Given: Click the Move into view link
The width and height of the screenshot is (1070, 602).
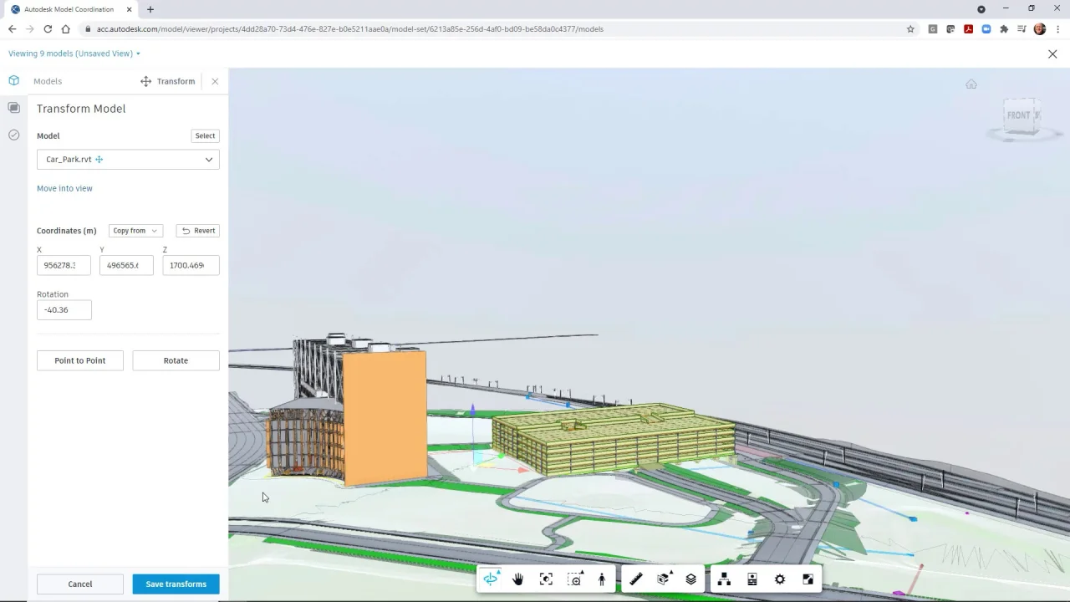Looking at the screenshot, I should [64, 188].
